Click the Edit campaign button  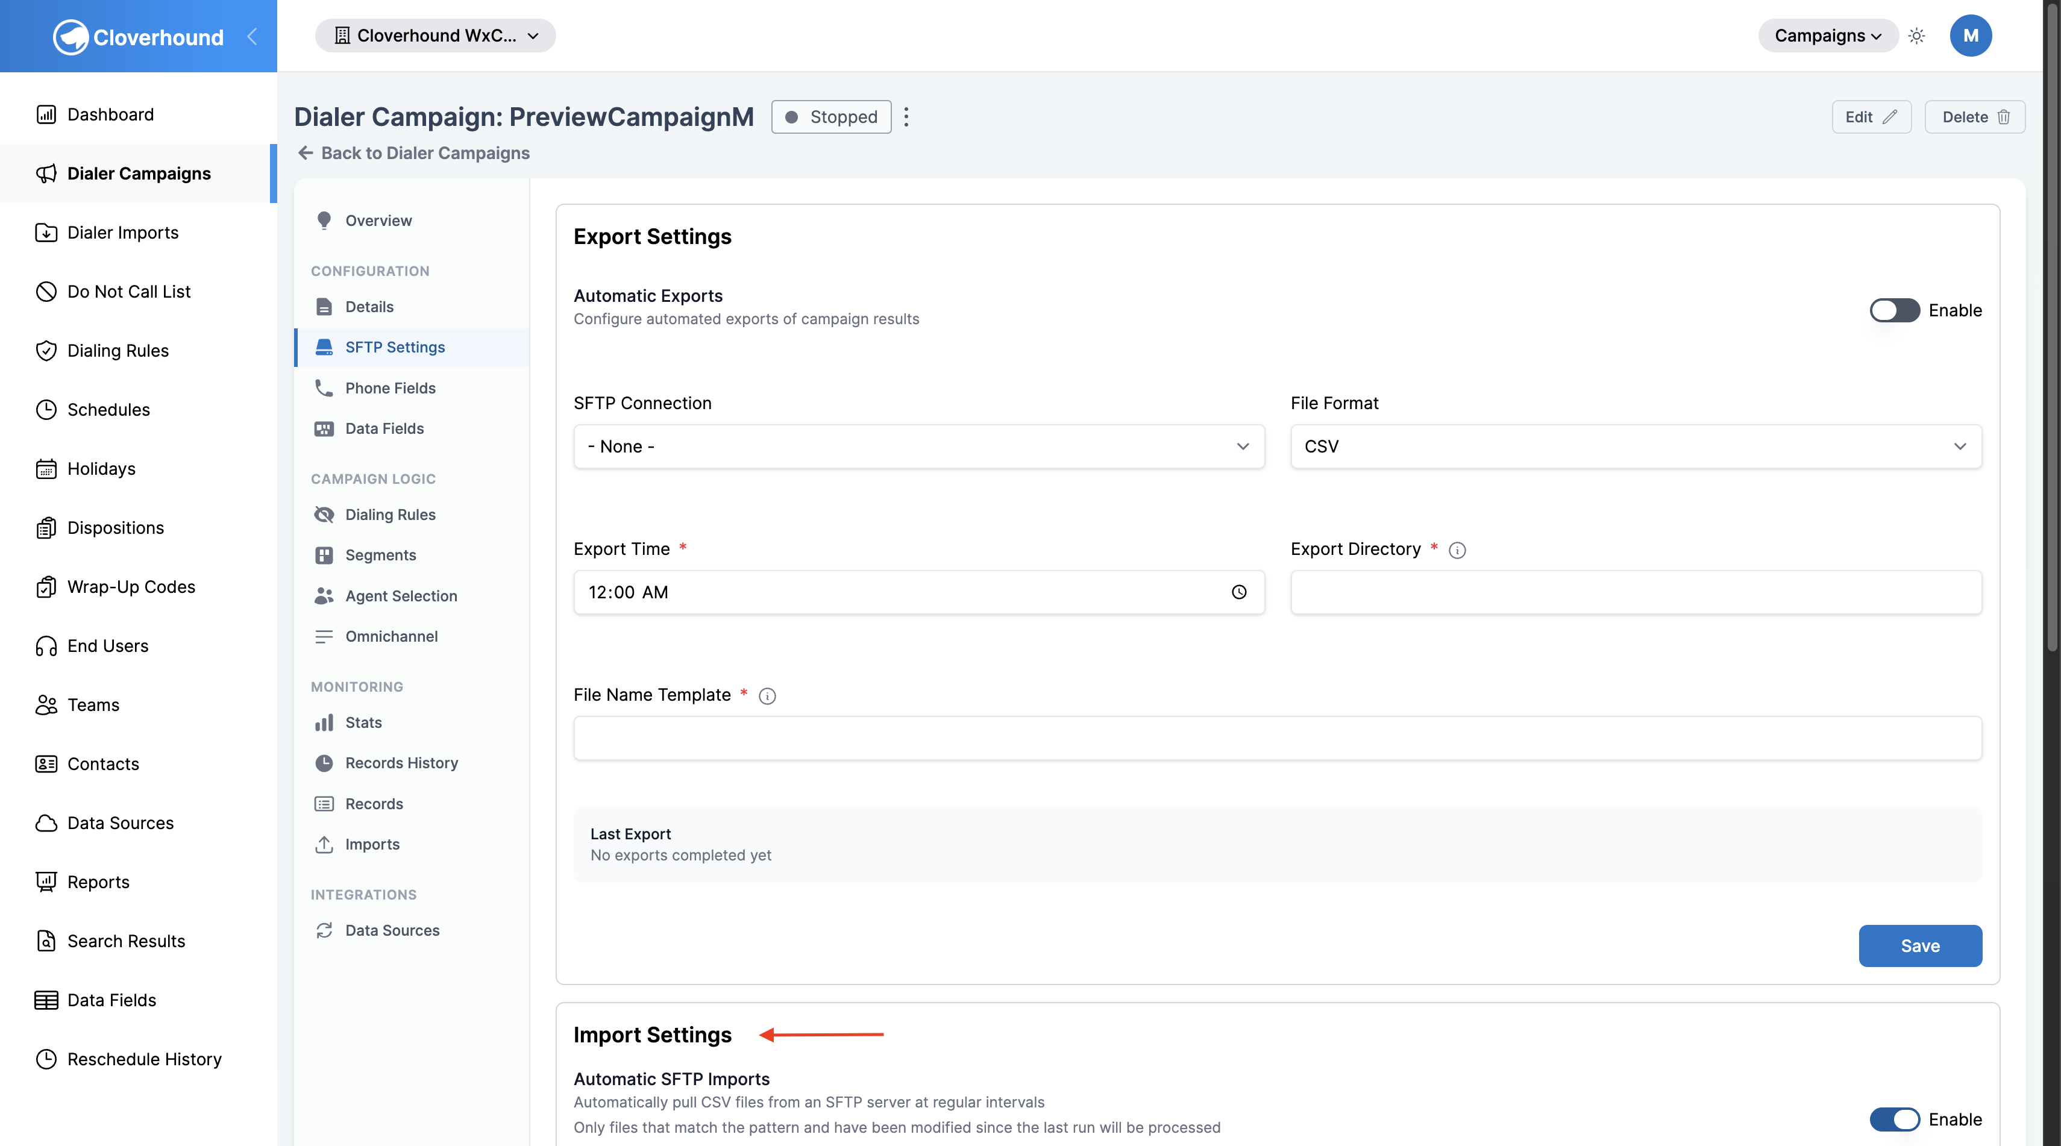1871,117
